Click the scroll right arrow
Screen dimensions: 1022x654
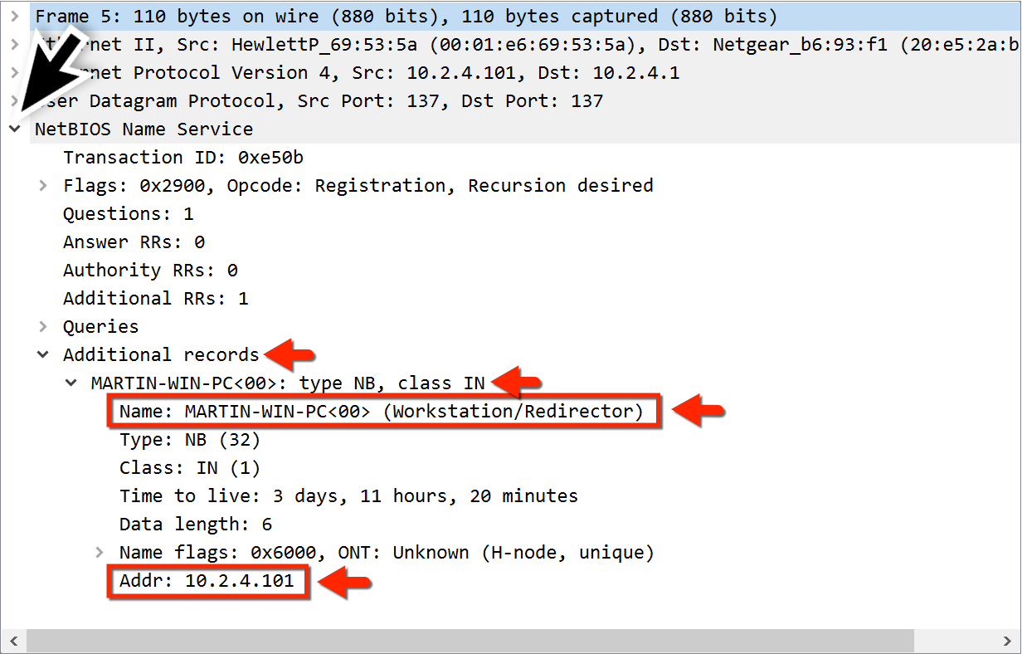1008,640
